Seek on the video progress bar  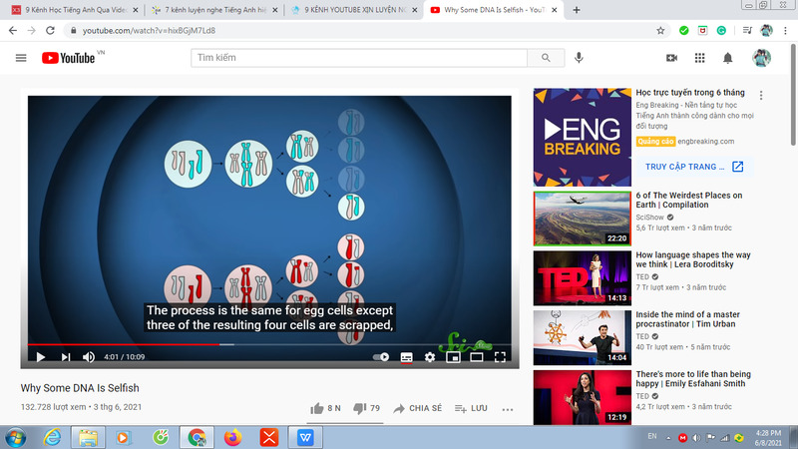click(269, 344)
